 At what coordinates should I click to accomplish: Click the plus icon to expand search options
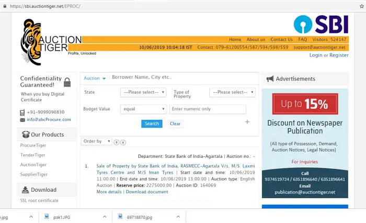[x=247, y=122]
